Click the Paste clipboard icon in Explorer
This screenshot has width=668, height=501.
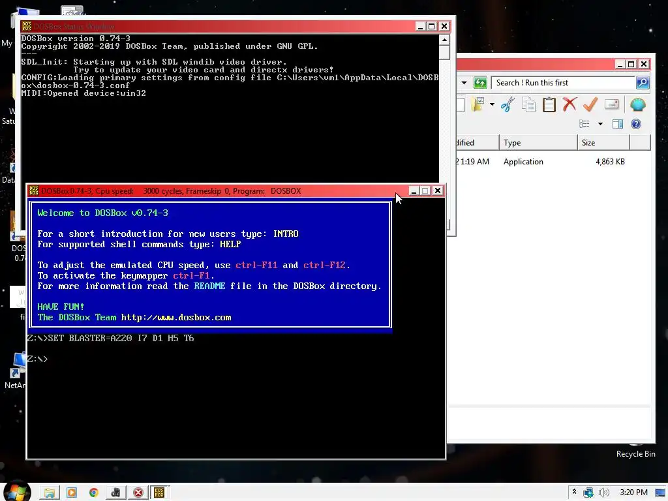tap(549, 104)
